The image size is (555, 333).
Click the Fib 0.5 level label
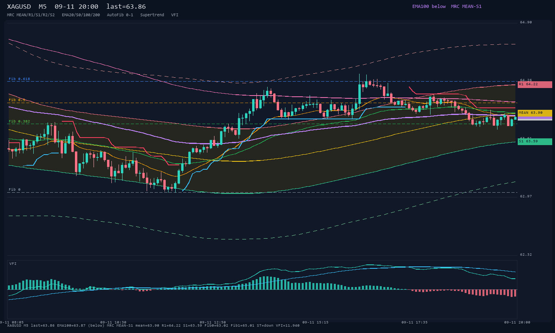tap(17, 100)
